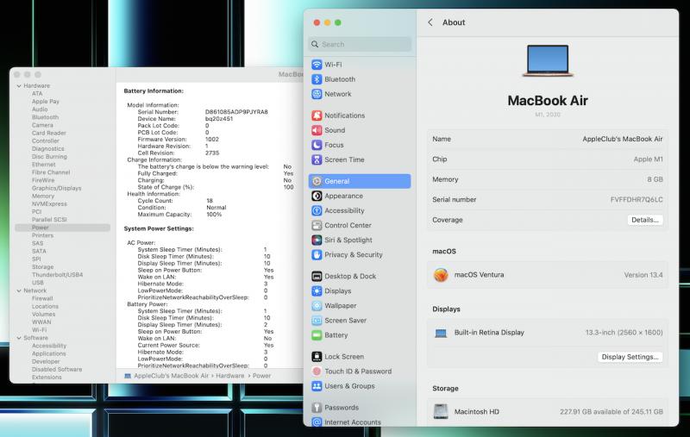Select Apple Pay in Hardware list
The height and width of the screenshot is (437, 690).
(x=46, y=101)
